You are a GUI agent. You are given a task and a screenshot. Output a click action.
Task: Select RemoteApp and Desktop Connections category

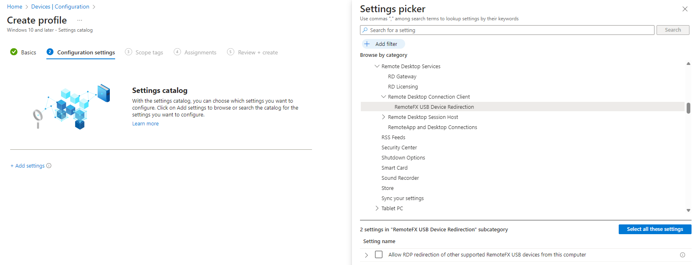[x=432, y=127]
